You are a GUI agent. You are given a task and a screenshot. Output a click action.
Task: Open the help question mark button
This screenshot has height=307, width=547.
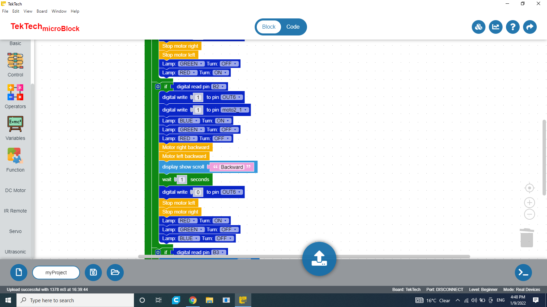point(513,27)
